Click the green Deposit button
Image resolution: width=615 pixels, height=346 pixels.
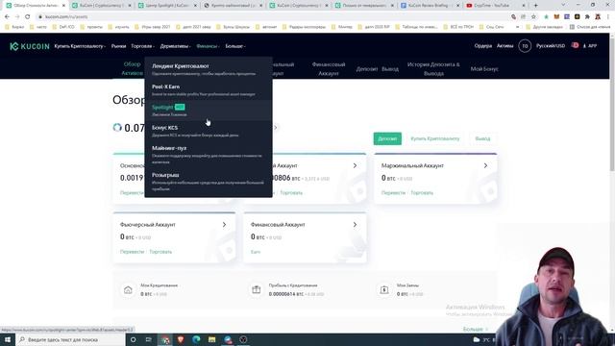387,138
